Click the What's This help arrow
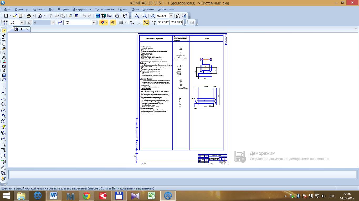This screenshot has width=359, height=201. click(125, 16)
